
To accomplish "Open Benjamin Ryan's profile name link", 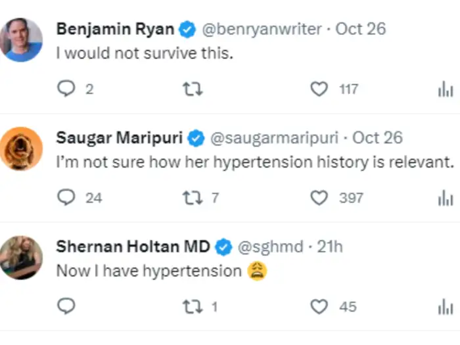I will point(116,29).
